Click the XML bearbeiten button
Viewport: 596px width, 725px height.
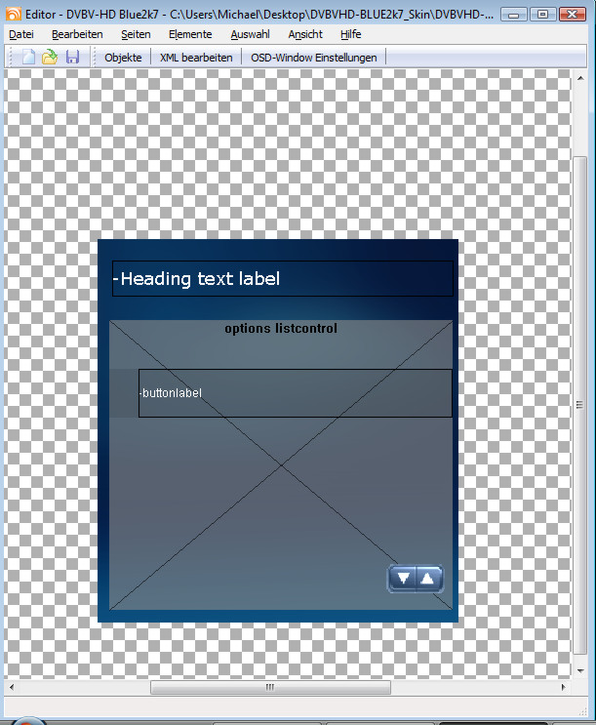coord(196,58)
